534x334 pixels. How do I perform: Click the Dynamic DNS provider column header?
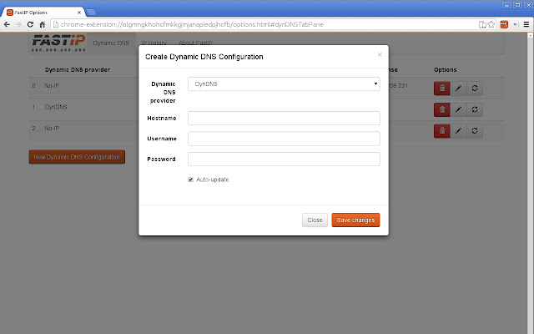point(78,69)
